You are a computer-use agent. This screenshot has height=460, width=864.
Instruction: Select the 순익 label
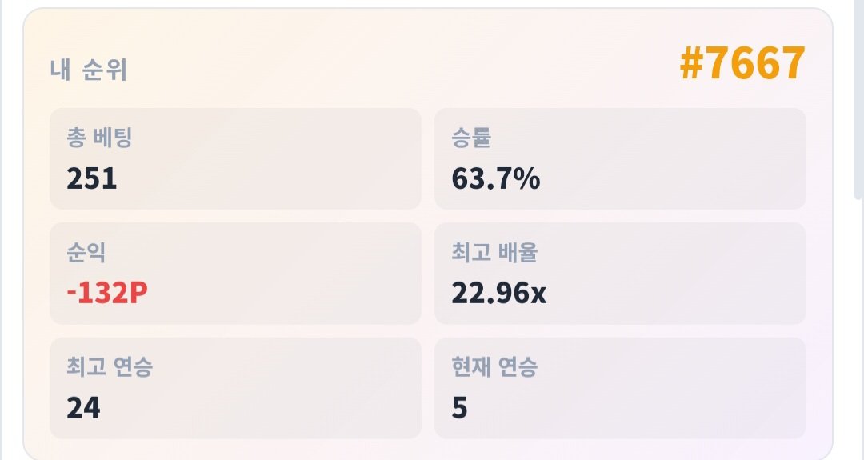tap(86, 252)
